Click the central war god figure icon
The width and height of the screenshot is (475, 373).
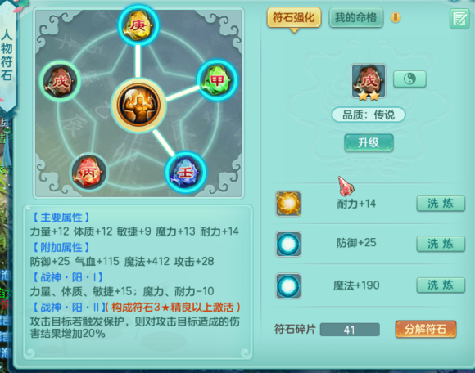pyautogui.click(x=138, y=105)
